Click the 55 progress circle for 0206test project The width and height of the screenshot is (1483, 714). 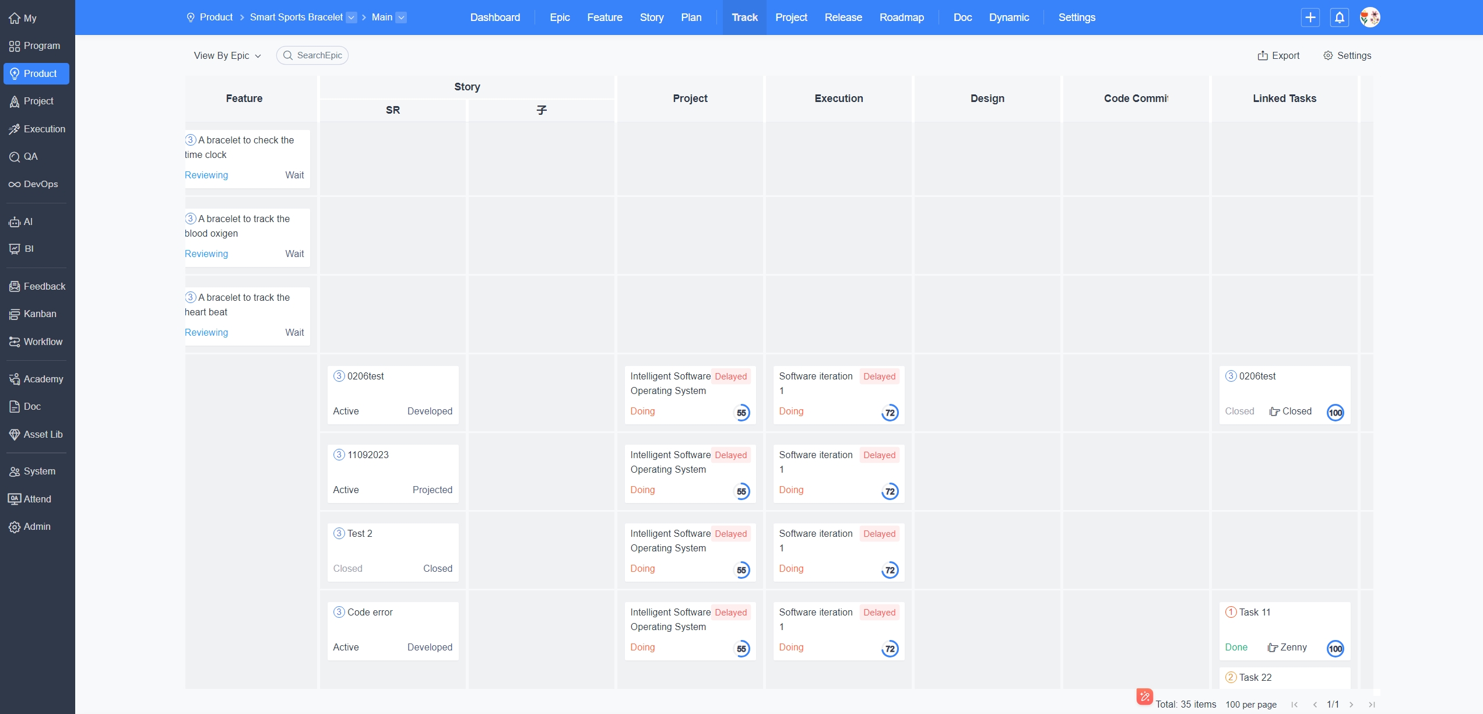click(x=741, y=413)
